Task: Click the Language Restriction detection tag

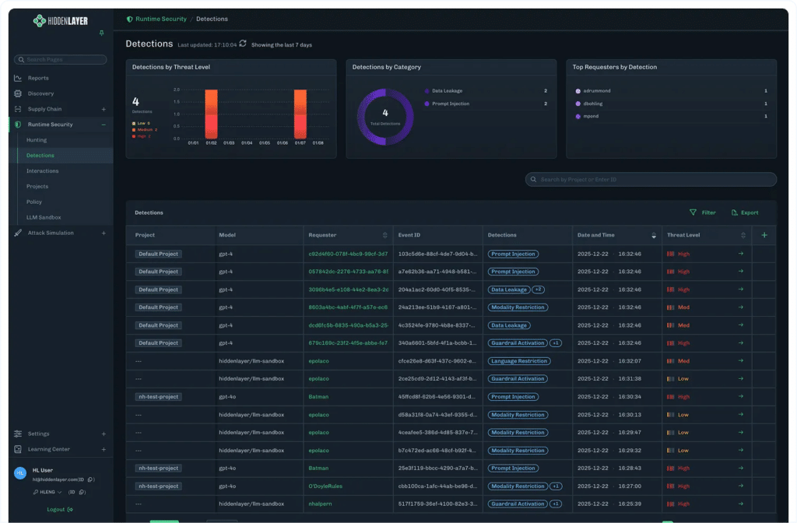Action: click(x=519, y=361)
